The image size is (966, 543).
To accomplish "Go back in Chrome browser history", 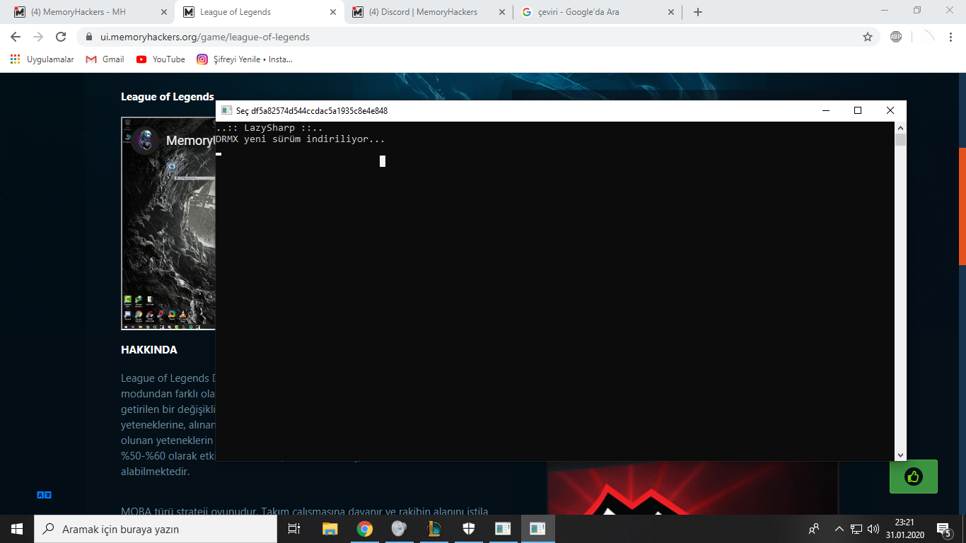I will (16, 37).
